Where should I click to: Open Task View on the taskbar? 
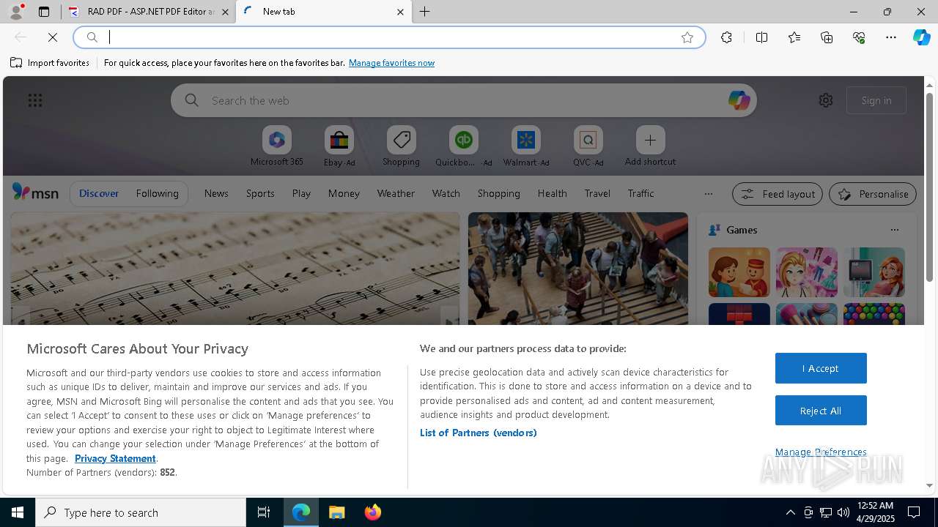[264, 512]
